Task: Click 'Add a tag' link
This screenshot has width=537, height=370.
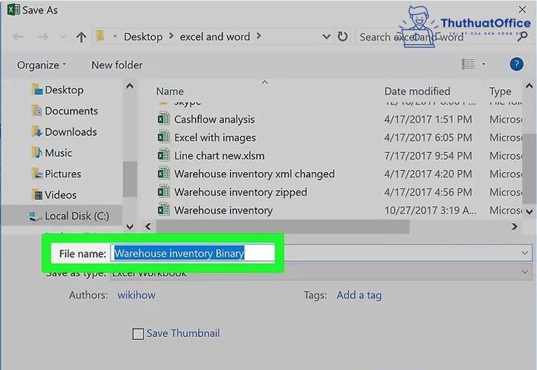Action: (x=359, y=295)
